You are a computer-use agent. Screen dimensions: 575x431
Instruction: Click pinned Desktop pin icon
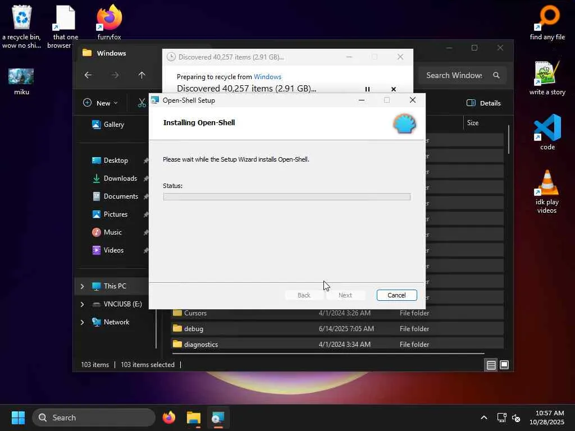[x=146, y=161]
